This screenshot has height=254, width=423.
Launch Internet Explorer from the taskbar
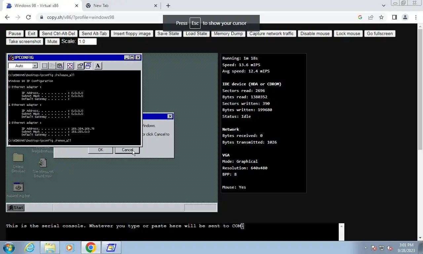point(30,247)
